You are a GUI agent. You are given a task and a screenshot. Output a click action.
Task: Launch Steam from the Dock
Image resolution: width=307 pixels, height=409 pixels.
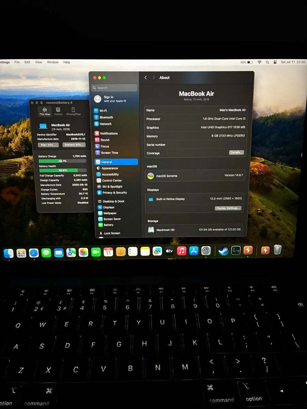click(223, 251)
